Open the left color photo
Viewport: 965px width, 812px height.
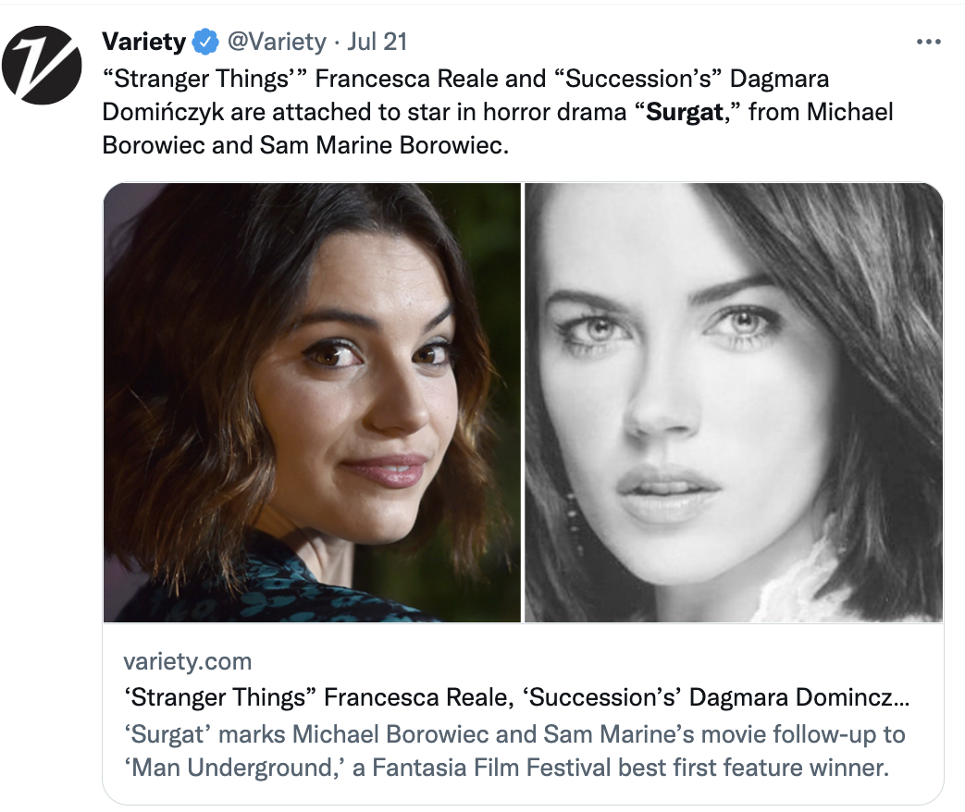coord(313,402)
